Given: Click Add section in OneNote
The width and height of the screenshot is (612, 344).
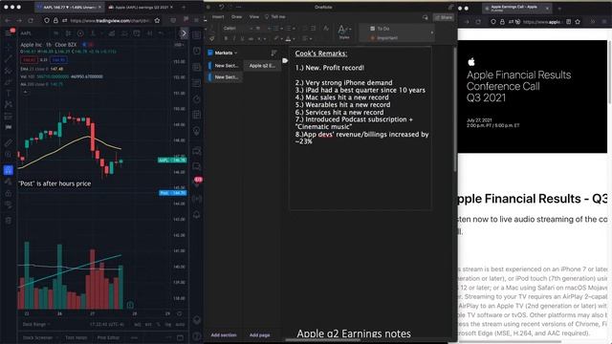Looking at the screenshot, I should [224, 335].
